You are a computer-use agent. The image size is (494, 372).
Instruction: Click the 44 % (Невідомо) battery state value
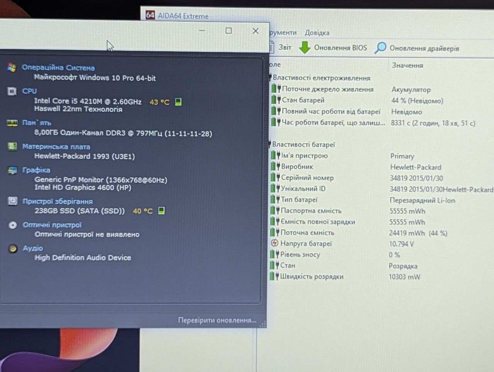point(417,101)
